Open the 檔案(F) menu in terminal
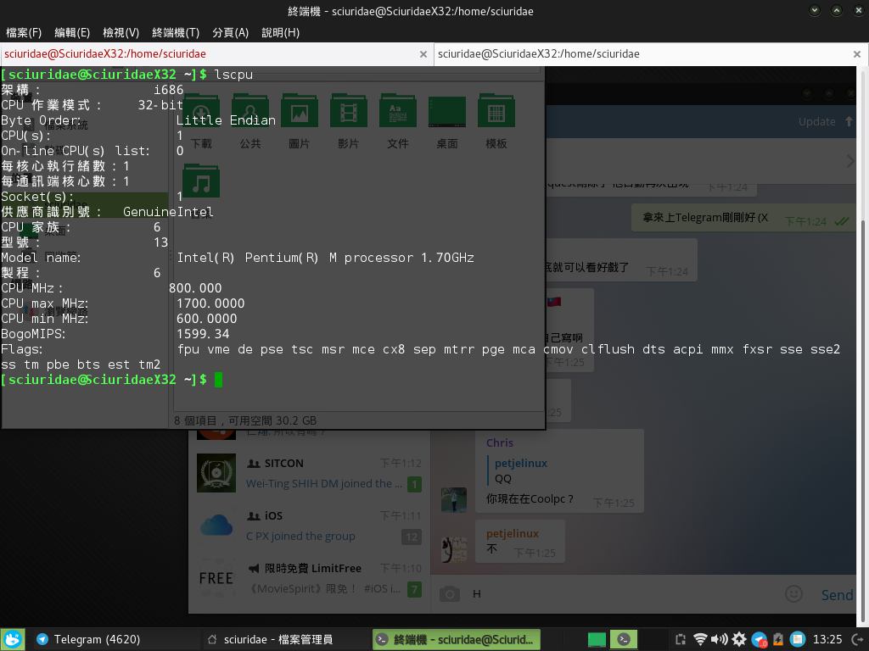Viewport: 869px width, 651px height. [24, 32]
